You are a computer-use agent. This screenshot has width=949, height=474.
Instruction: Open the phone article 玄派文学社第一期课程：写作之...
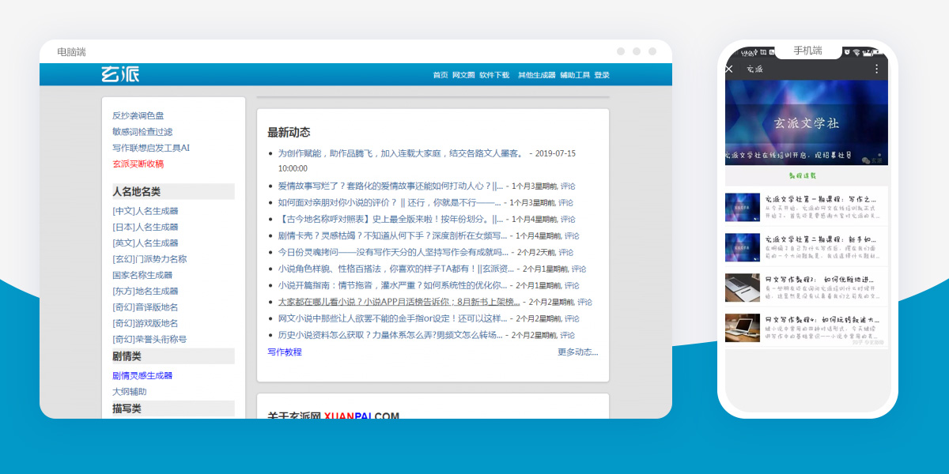[x=821, y=199]
